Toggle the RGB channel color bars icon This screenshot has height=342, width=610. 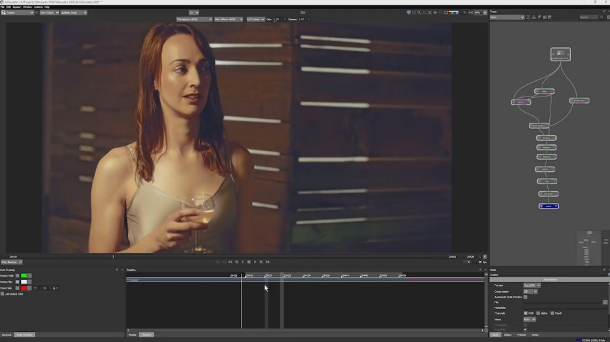[x=453, y=12]
